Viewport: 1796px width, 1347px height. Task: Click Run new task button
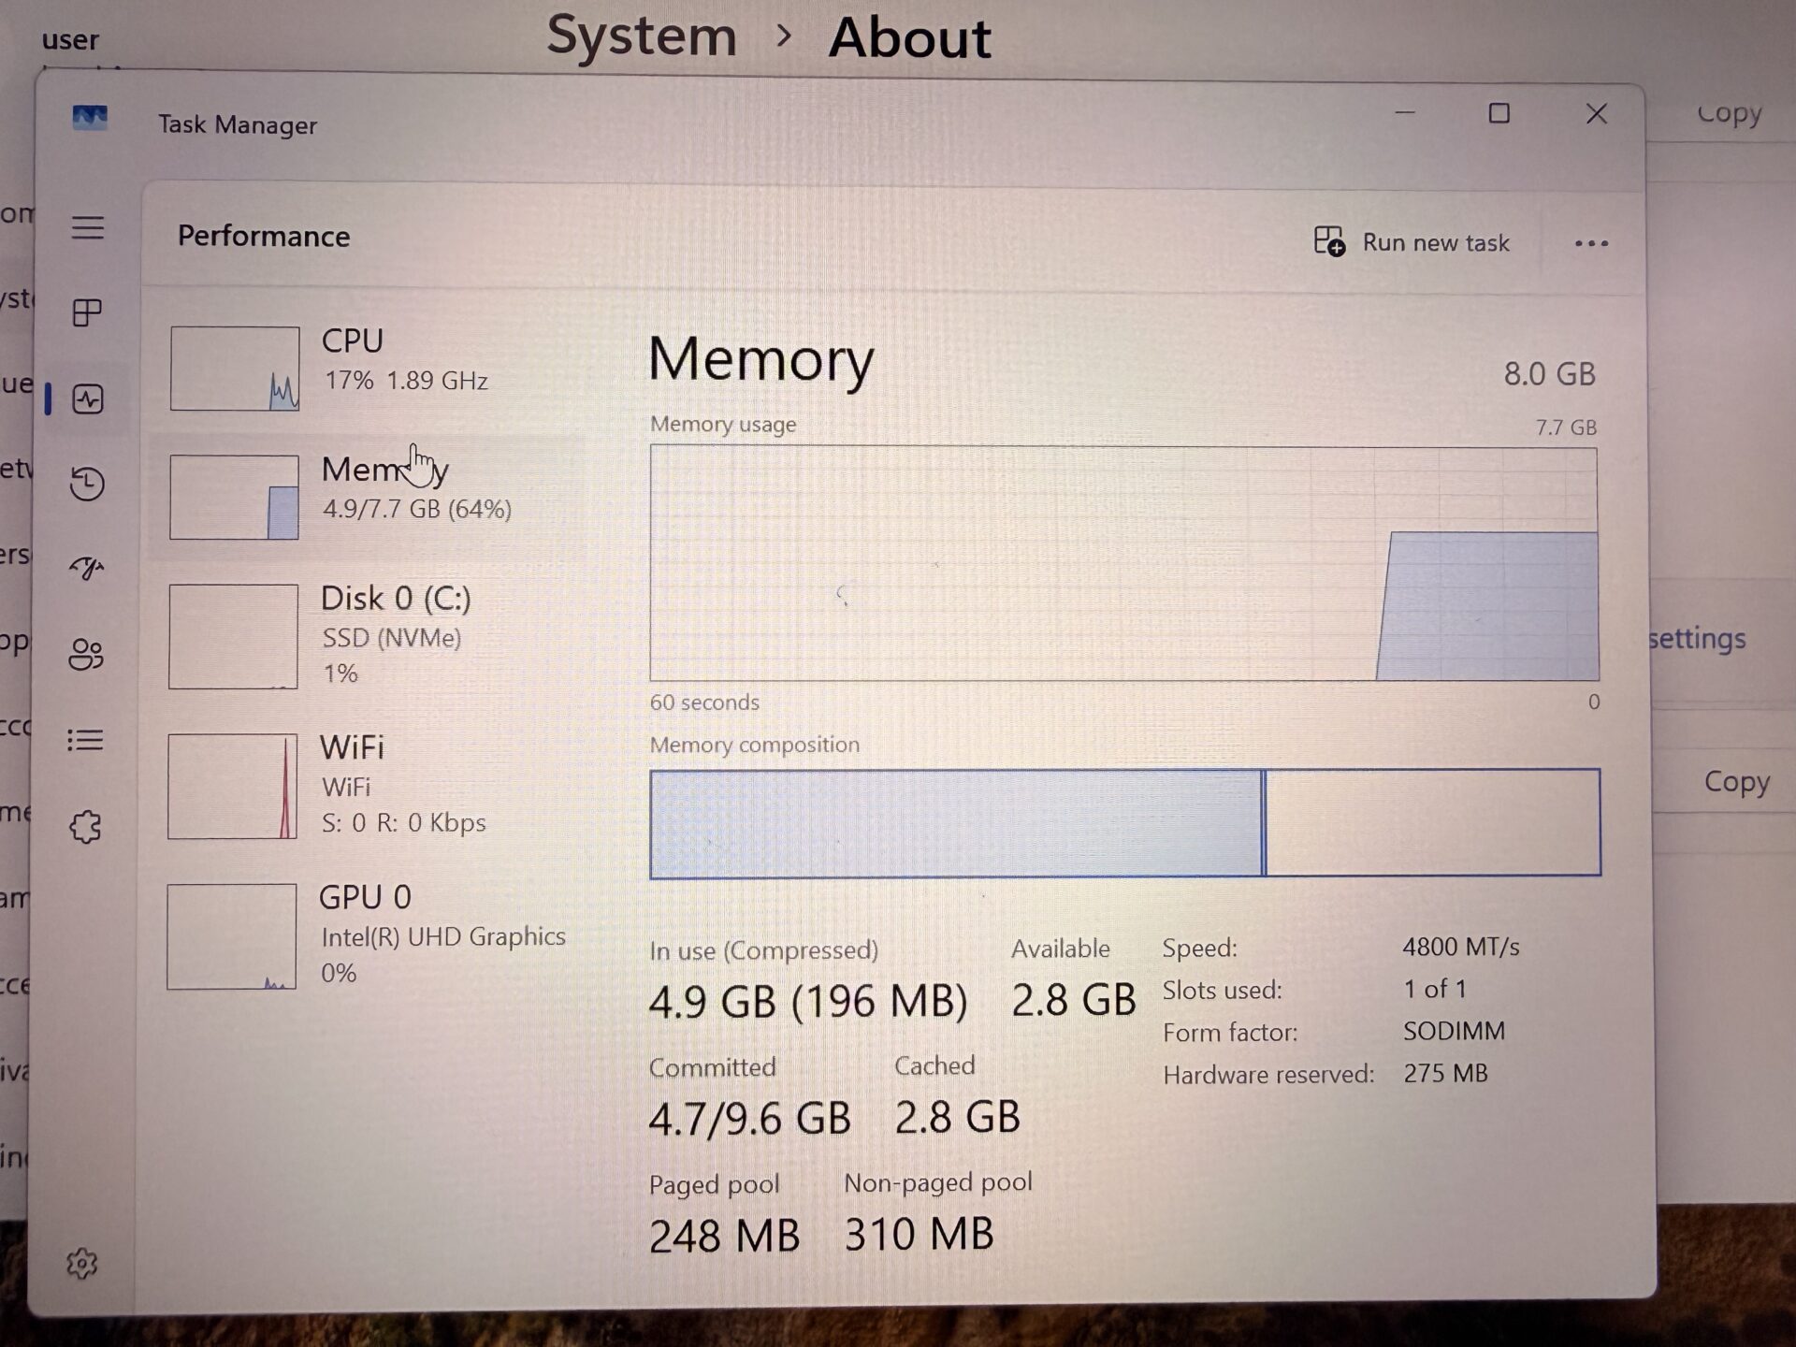[x=1412, y=242]
